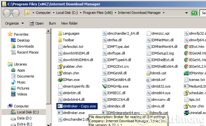The image size is (206, 126).
Task: Expand the arrow after Computer in address bar
Action: pyautogui.click(x=54, y=13)
